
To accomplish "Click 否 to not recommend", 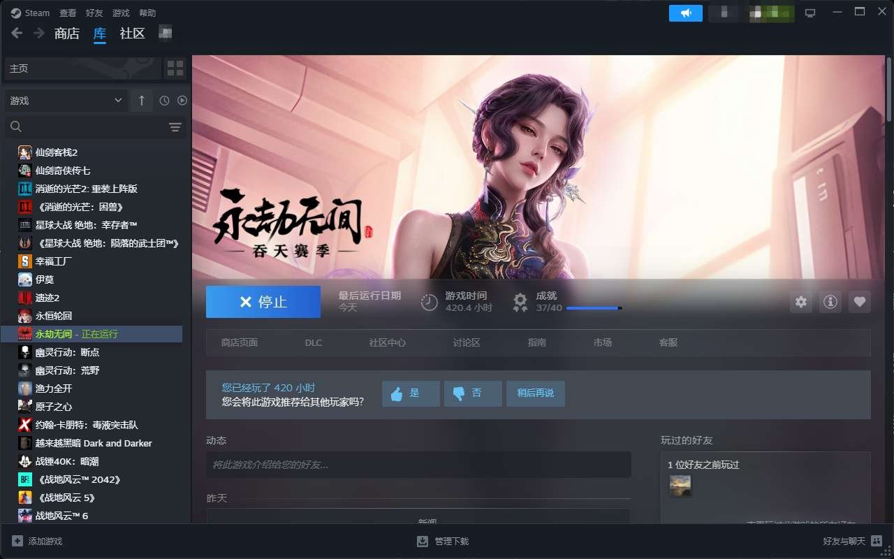I will pos(473,393).
